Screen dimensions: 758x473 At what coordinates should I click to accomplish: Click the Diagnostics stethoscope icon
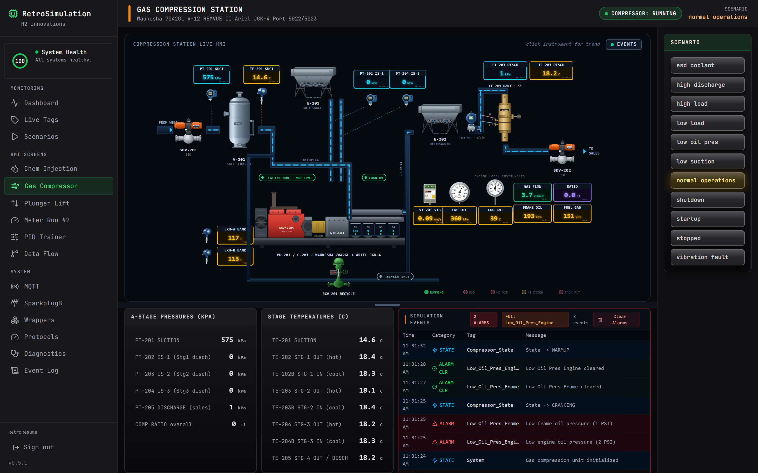pos(15,353)
